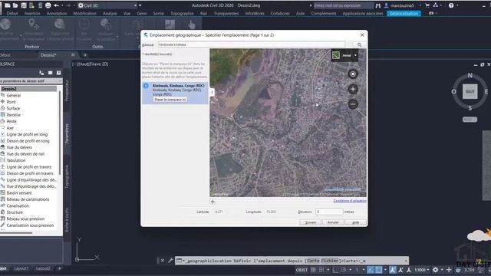Click the Undo arrow in the quick access toolbar

click(56, 5)
